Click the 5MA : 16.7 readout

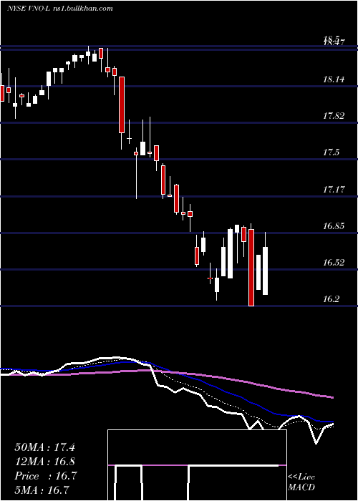point(42,490)
